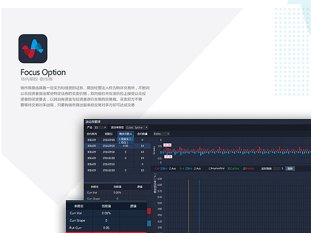Click the Curr Vol row in front parameter panel
Viewport: 311px width, 233px height.
pyautogui.click(x=106, y=213)
